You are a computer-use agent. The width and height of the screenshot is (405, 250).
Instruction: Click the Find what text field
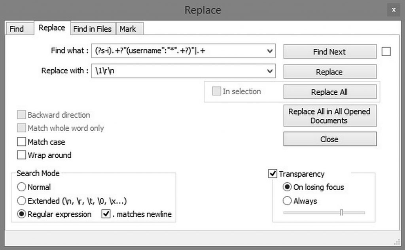(178, 51)
